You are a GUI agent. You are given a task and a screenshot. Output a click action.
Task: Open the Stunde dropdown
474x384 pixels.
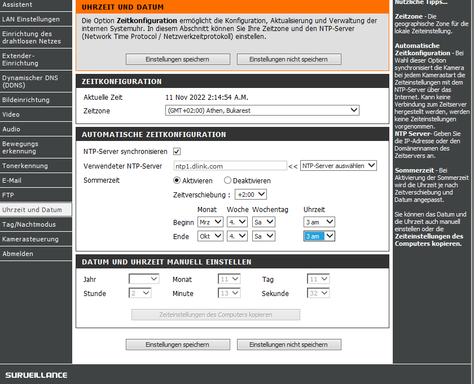tap(140, 293)
